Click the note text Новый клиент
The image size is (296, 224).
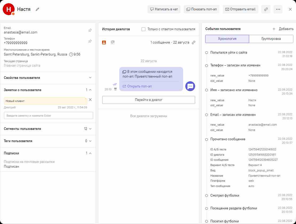tap(15, 101)
